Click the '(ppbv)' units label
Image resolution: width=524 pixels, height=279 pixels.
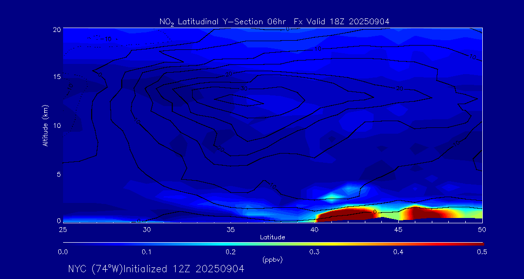[x=272, y=260]
